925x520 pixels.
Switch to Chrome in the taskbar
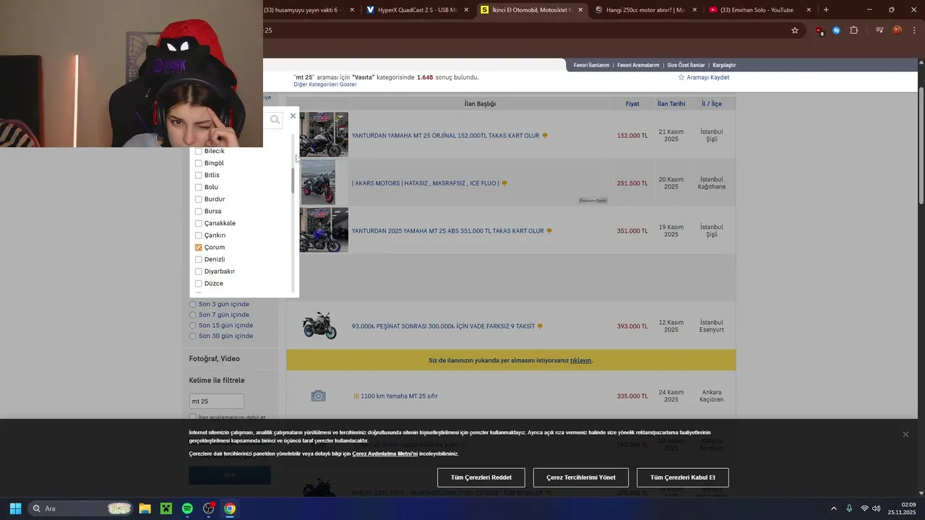pyautogui.click(x=230, y=508)
